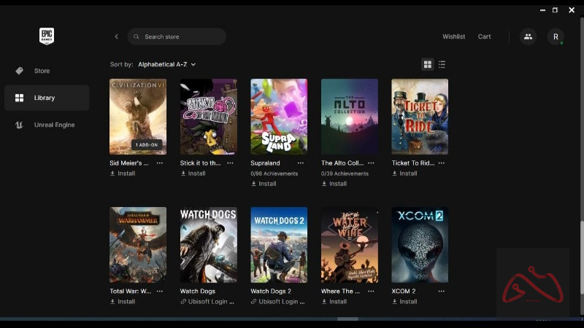Screen dimensions: 584x328
Task: Click the Epic Games logo
Action: tap(47, 36)
